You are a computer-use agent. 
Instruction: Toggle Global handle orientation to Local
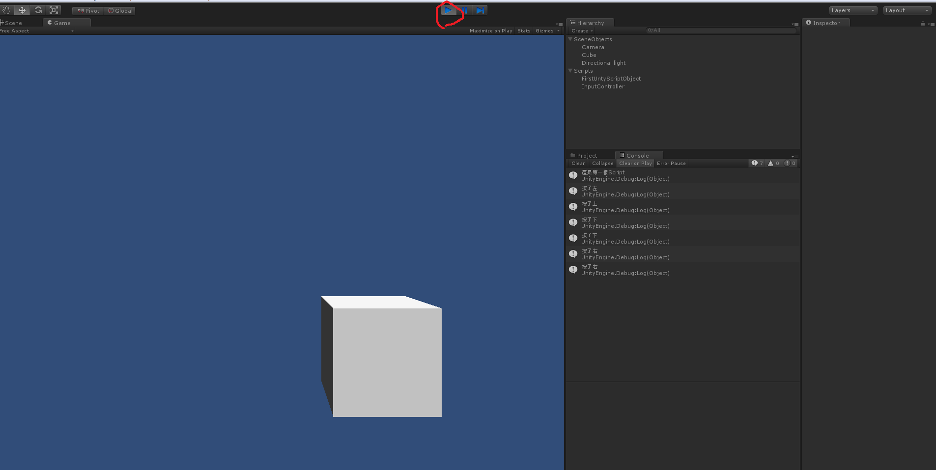pyautogui.click(x=119, y=10)
